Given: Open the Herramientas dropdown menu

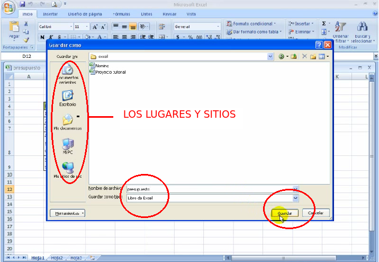Looking at the screenshot, I should coord(67,213).
